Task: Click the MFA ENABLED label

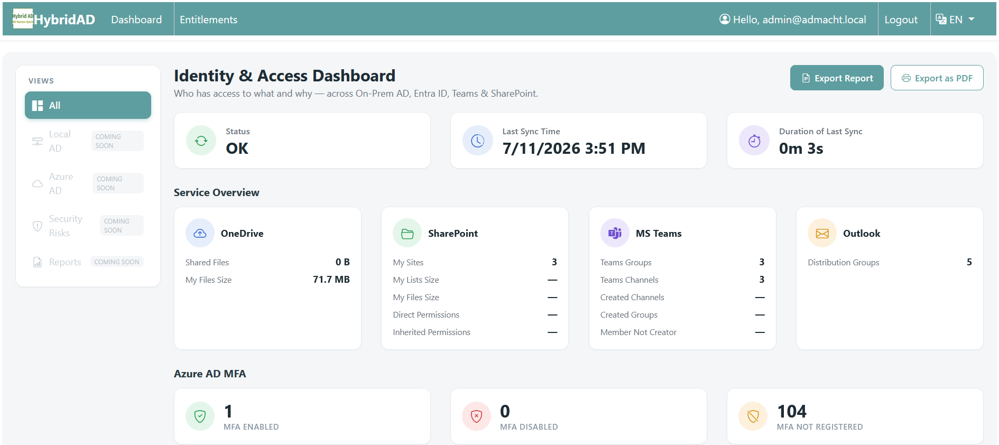Action: (251, 427)
